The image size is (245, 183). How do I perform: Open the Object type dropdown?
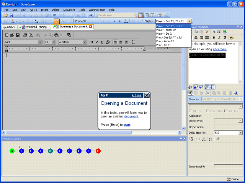tap(240, 121)
